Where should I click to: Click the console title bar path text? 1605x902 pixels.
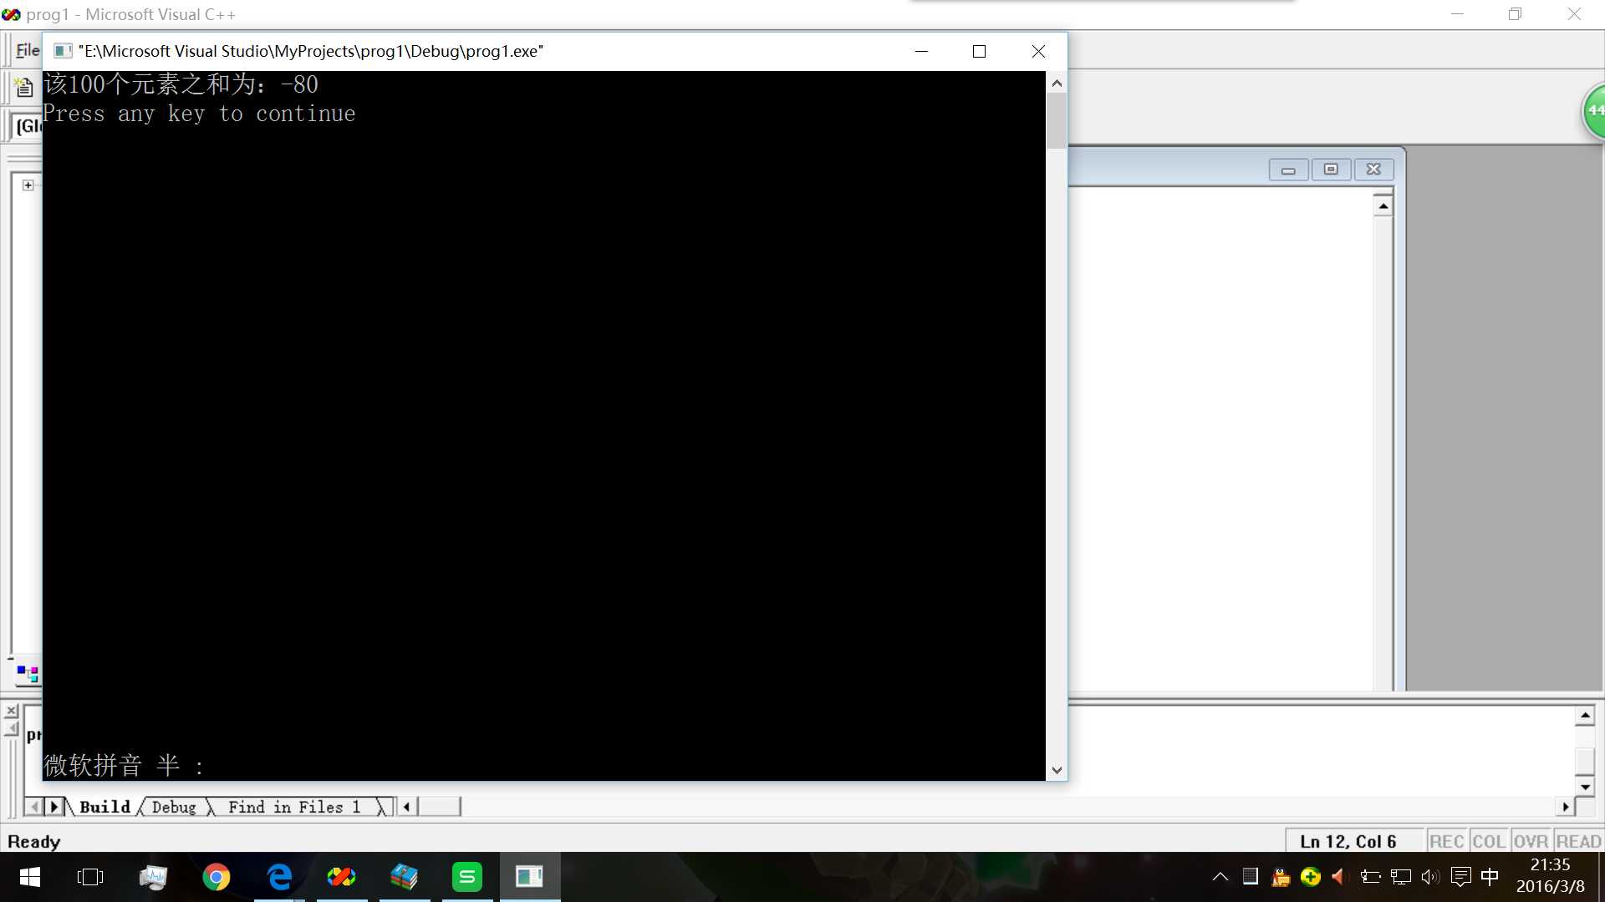pos(311,51)
